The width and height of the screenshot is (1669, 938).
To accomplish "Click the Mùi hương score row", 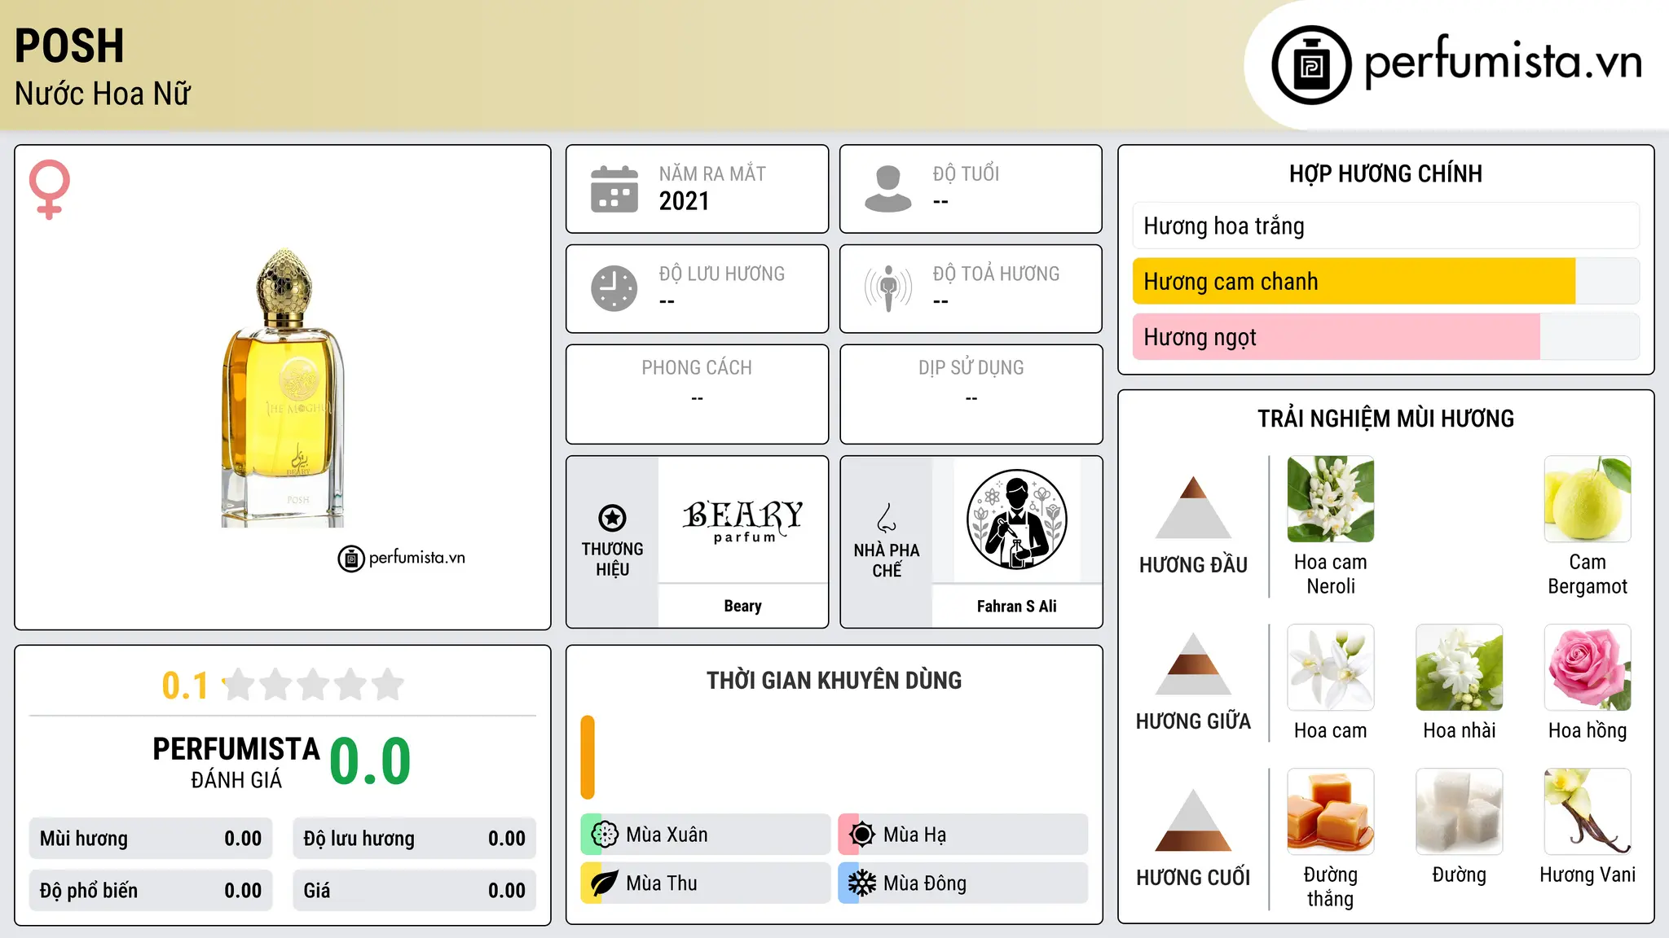I will coord(151,839).
